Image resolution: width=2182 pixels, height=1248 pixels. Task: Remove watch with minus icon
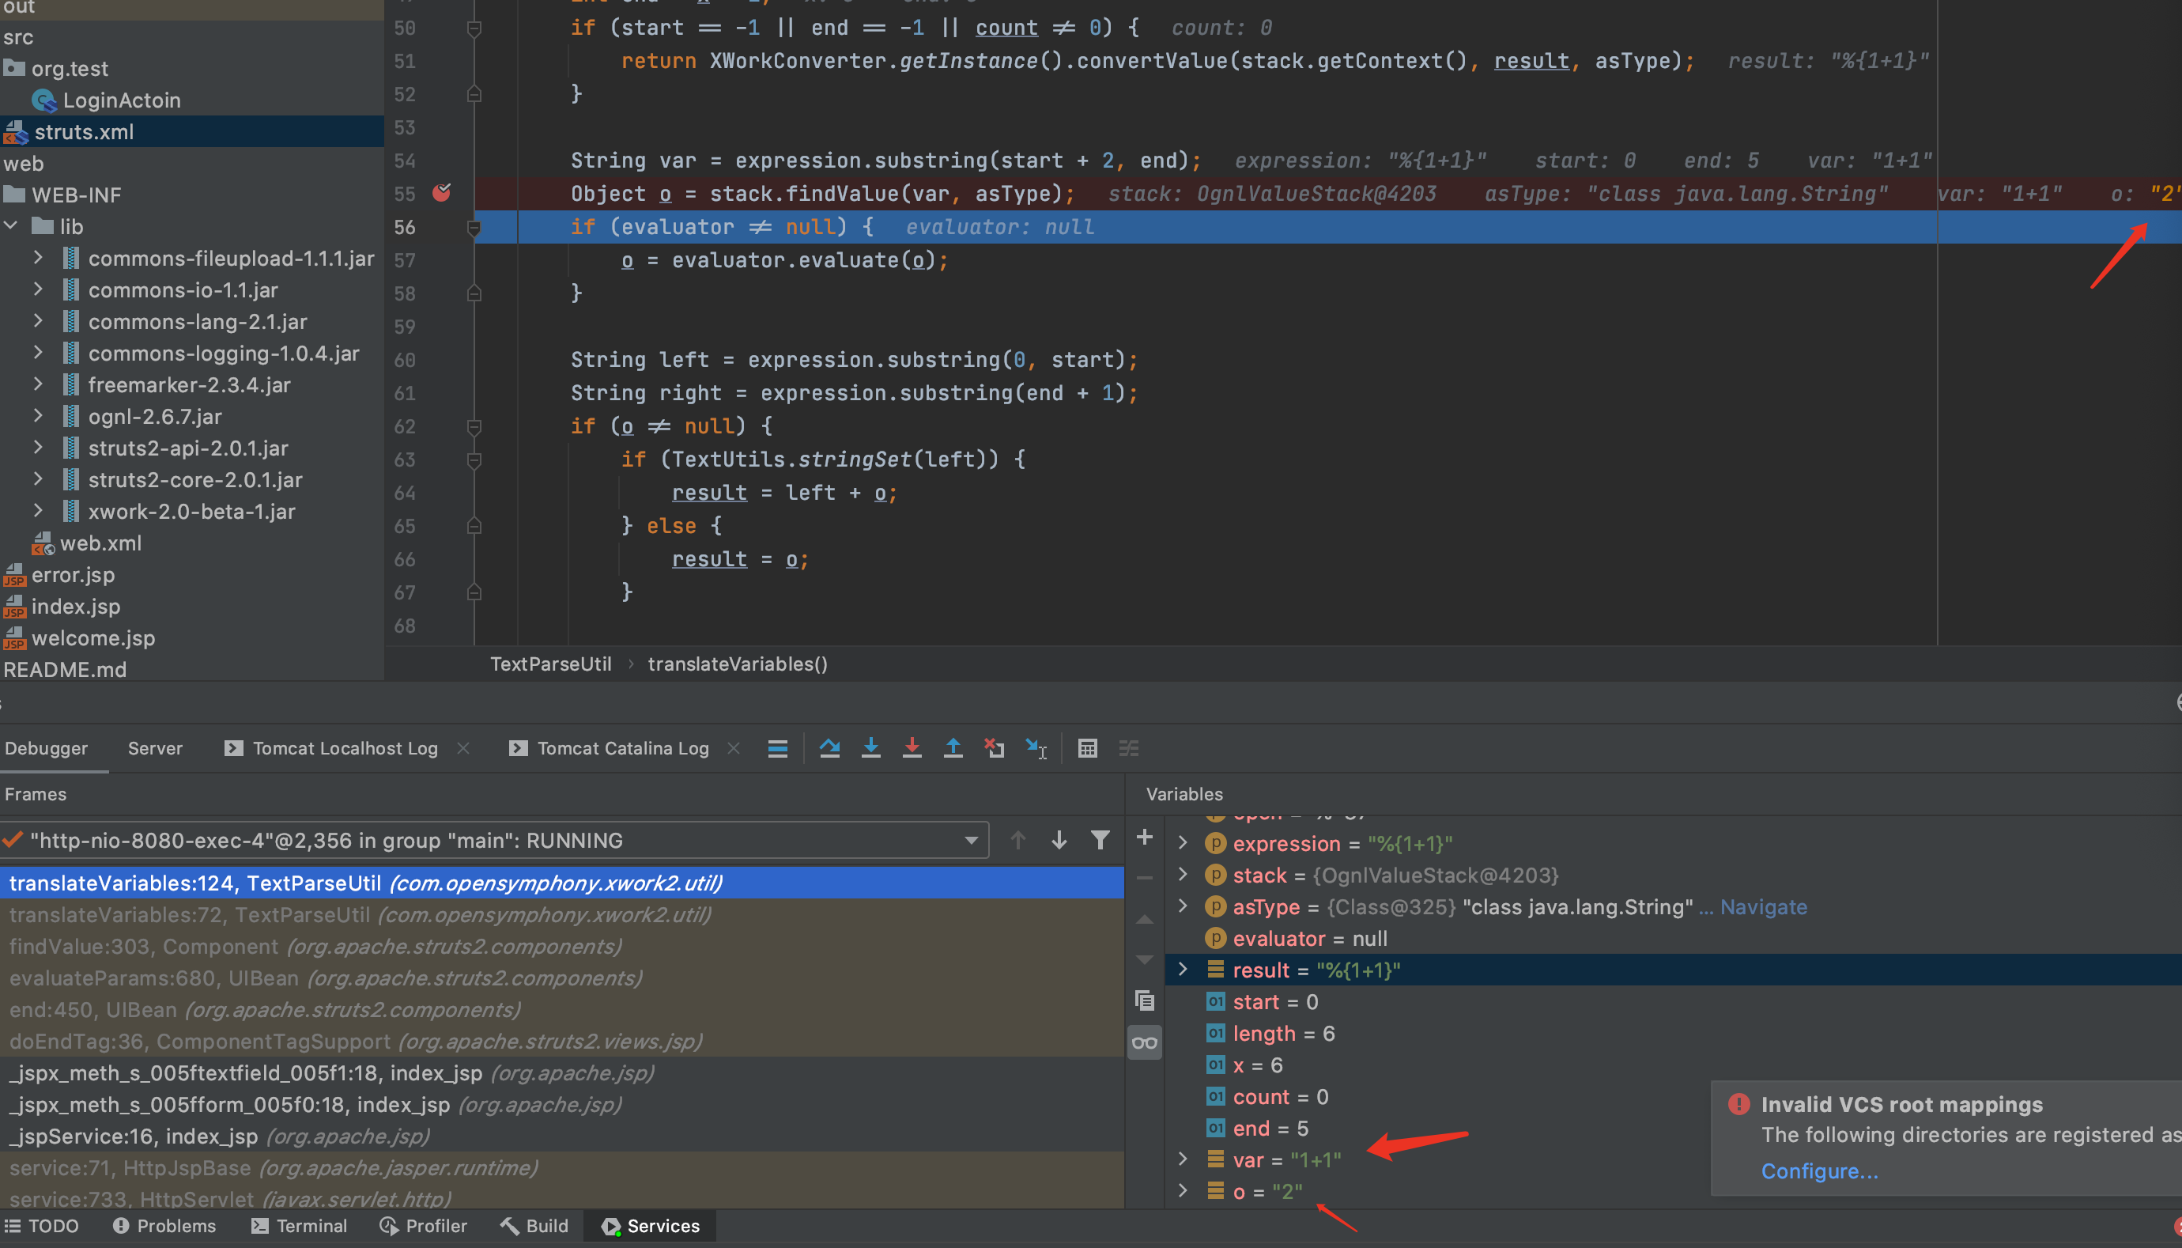pyautogui.click(x=1144, y=878)
